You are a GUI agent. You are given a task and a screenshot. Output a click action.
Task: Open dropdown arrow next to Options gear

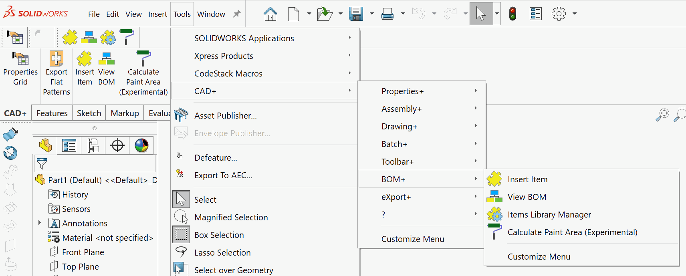tap(574, 14)
